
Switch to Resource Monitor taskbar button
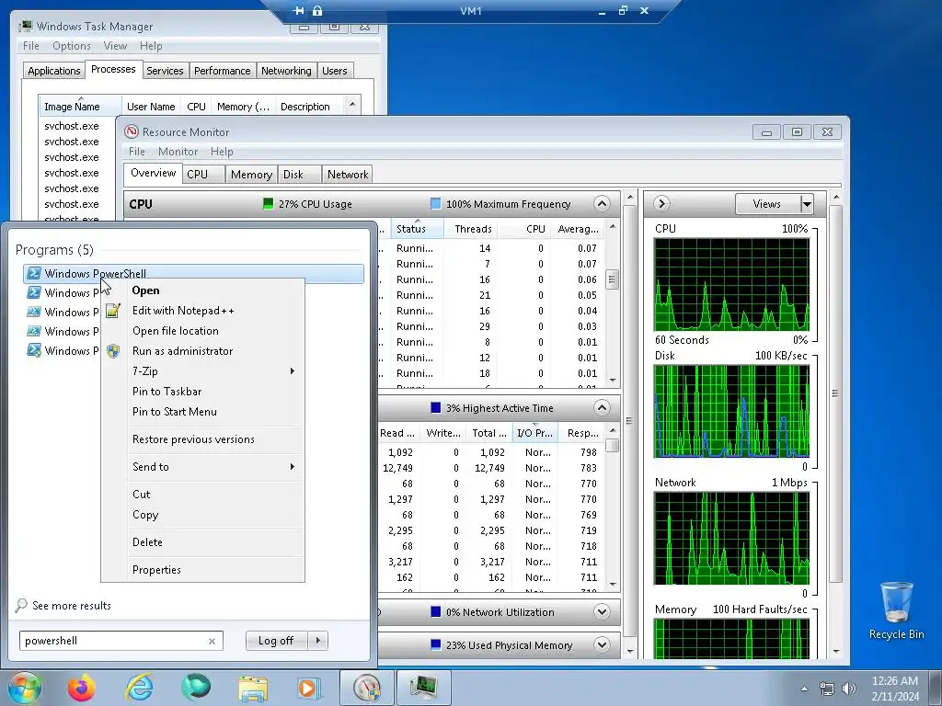[367, 688]
